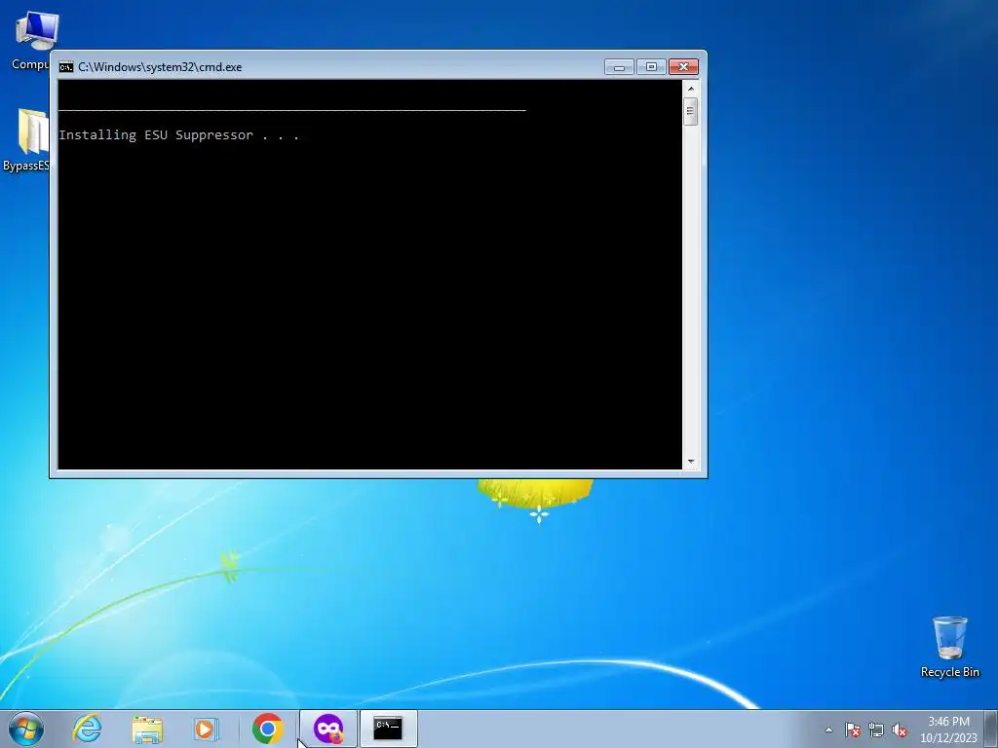The width and height of the screenshot is (998, 748).
Task: Select the BypassES folder on the desktop
Action: click(25, 140)
